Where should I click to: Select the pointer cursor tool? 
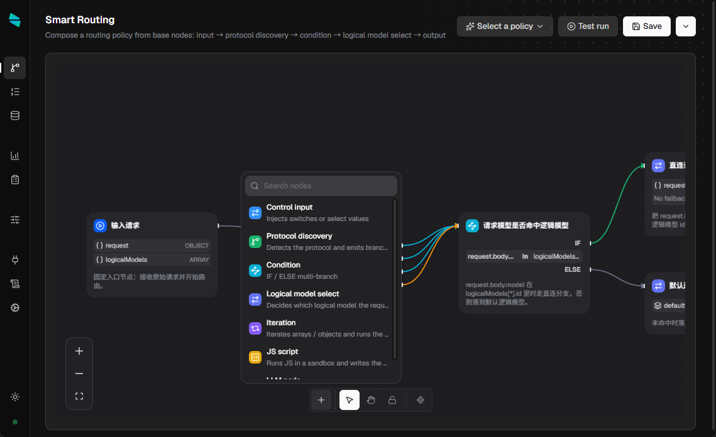pyautogui.click(x=350, y=400)
